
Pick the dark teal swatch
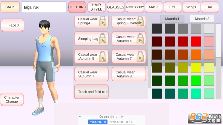pos(170,94)
